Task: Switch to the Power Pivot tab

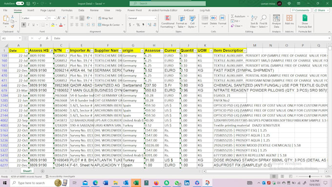Action: click(x=134, y=10)
